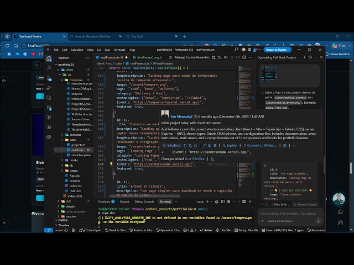Open Instagram icon on portfolio page
Image resolution: width=354 pixels, height=265 pixels.
340,223
